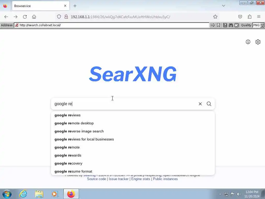Click Browservice bookmark icon
This screenshot has width=265, height=199.
coord(218,25)
